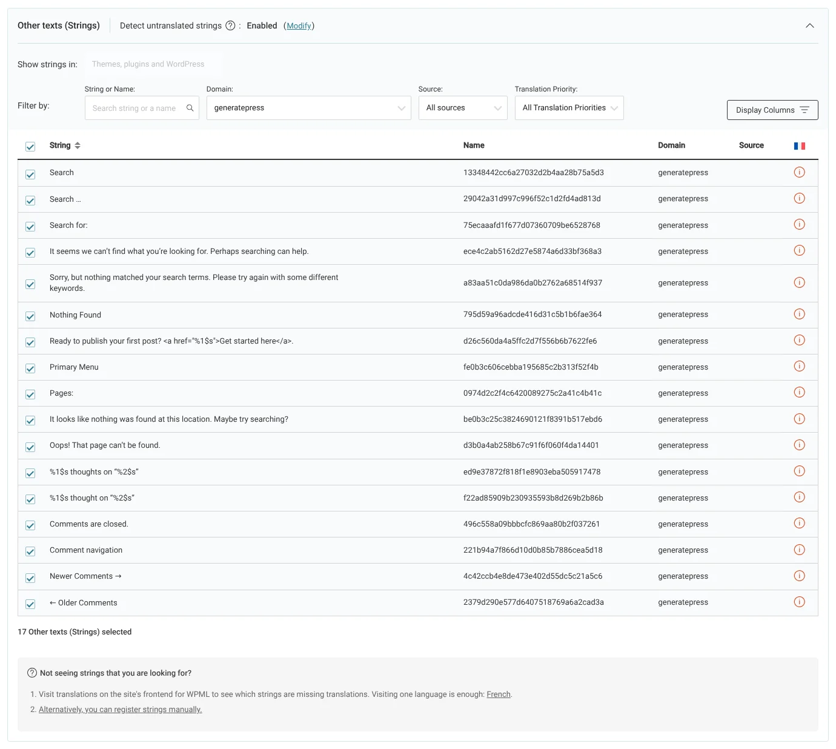Click French status icon for 'Search for:' row

click(799, 225)
